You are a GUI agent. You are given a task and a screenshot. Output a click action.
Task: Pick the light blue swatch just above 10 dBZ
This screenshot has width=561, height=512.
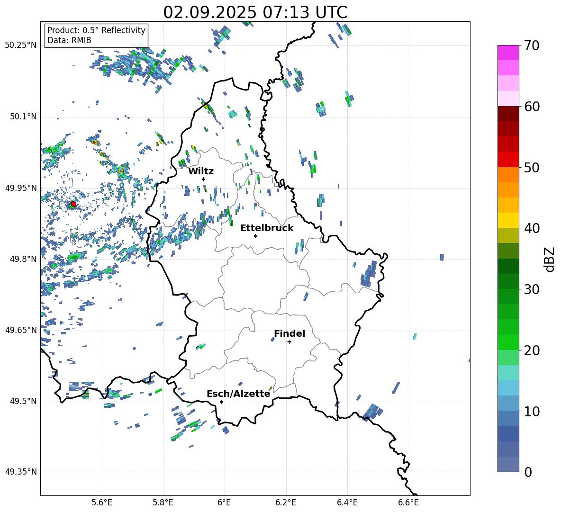pos(508,403)
